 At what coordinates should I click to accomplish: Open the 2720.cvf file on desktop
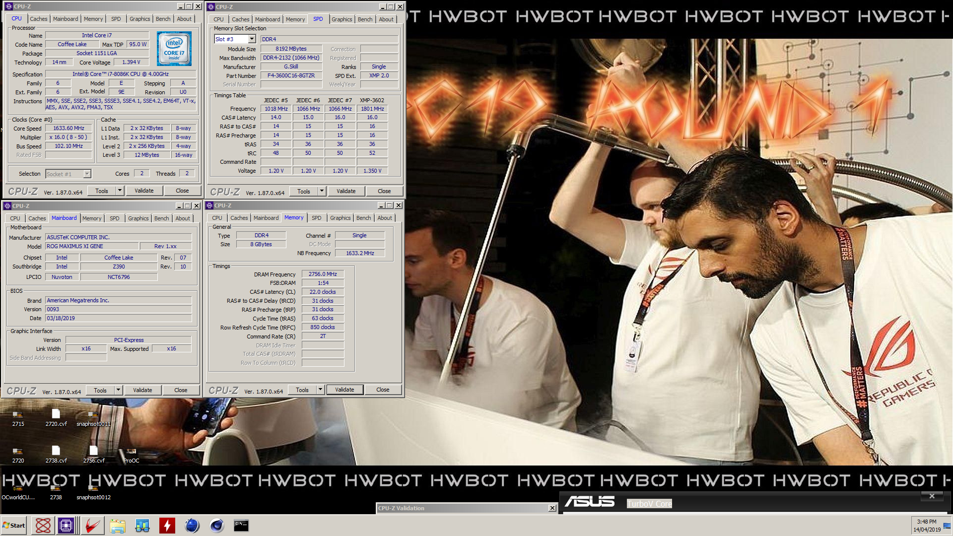tap(56, 418)
